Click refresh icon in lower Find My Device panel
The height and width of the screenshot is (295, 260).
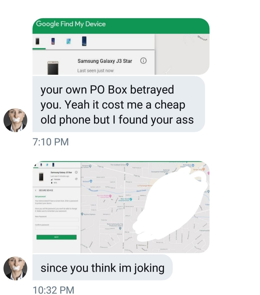coord(76,179)
